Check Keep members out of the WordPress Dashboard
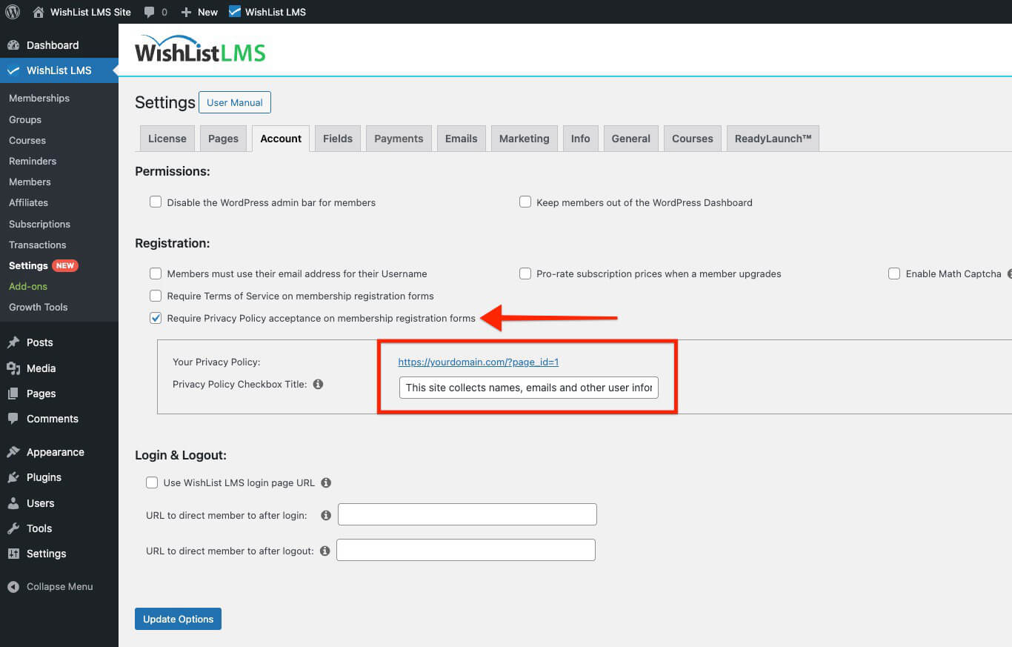 click(x=525, y=202)
